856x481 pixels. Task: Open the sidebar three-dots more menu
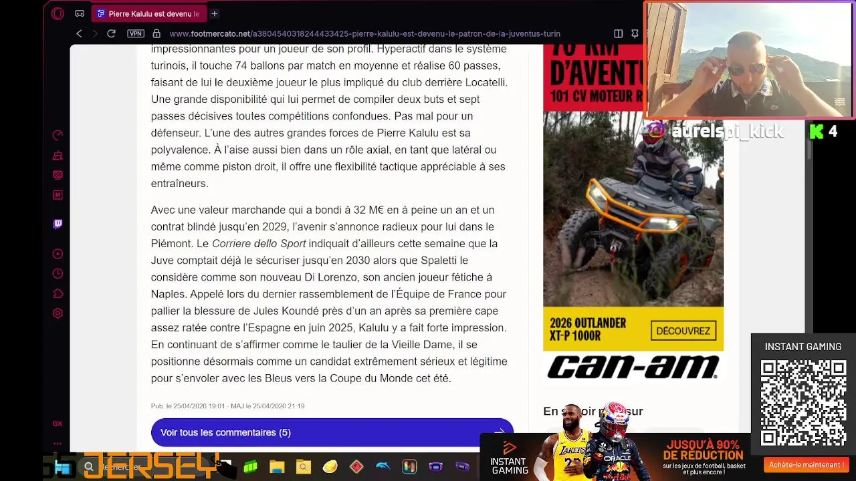coord(58,443)
